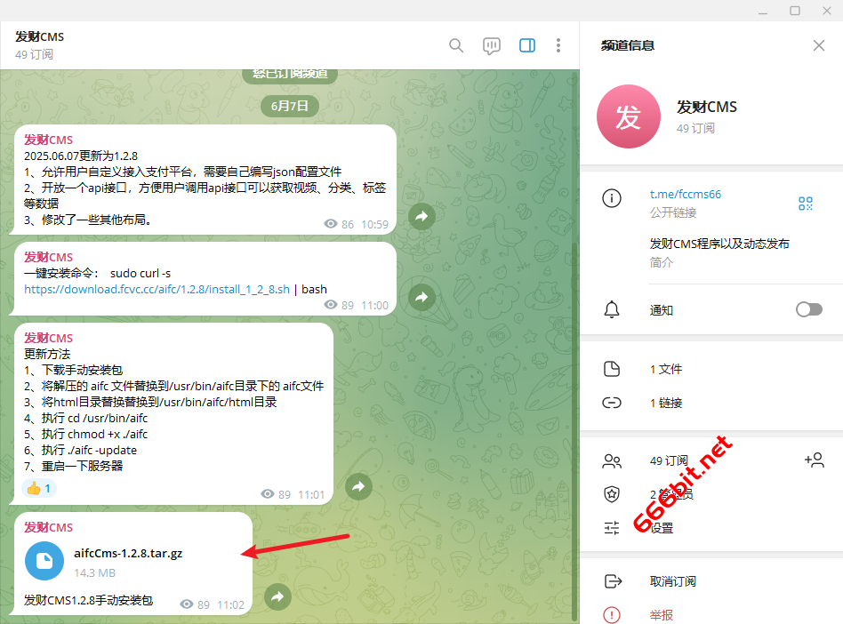Click the 11:00 timestamp on install message
This screenshot has width=843, height=624.
click(x=374, y=305)
